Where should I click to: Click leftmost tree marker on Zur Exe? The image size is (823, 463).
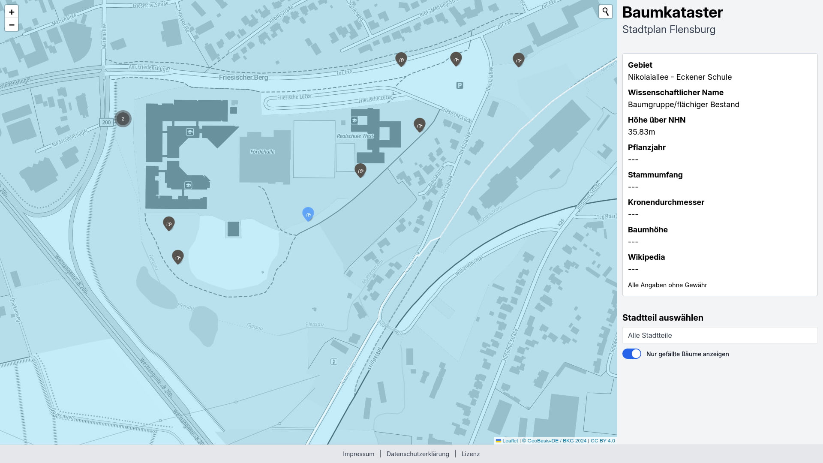pyautogui.click(x=401, y=59)
